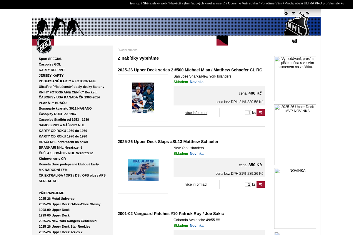Open 1999-00 Upper Deck
Viewport: 353px width, 235px height.
coord(54,215)
